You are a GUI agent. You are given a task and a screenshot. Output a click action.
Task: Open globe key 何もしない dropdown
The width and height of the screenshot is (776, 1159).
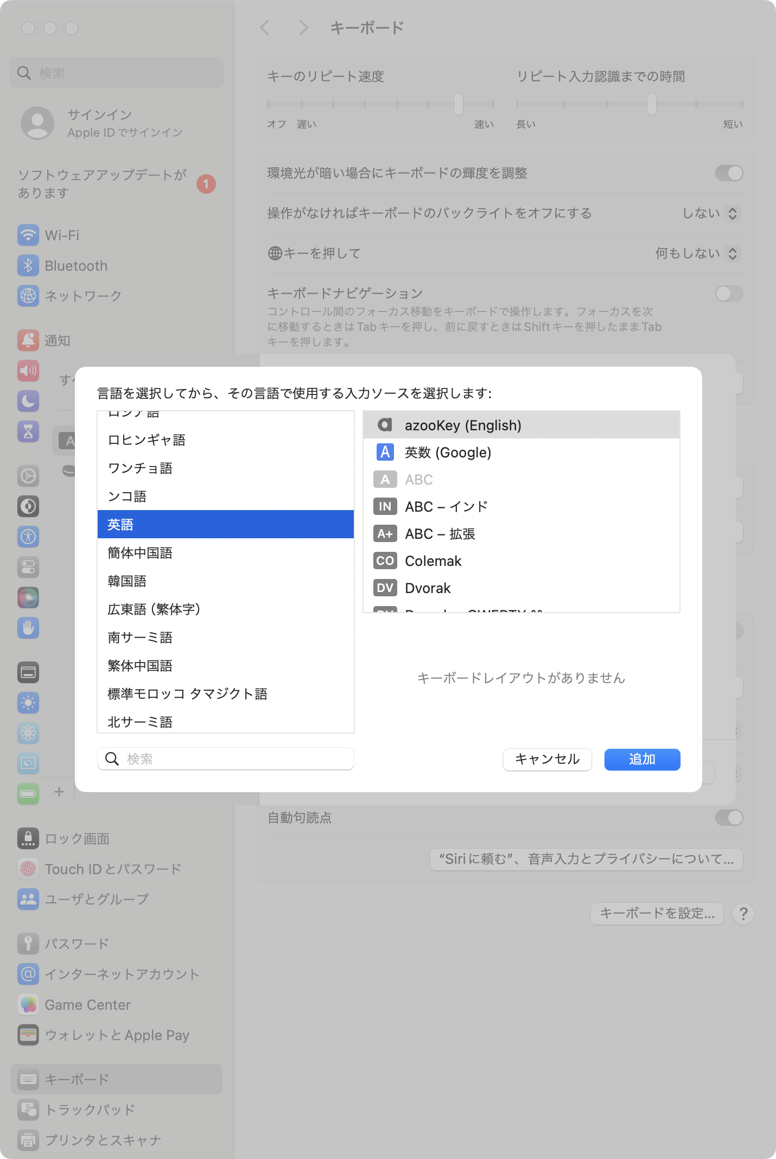click(x=697, y=253)
